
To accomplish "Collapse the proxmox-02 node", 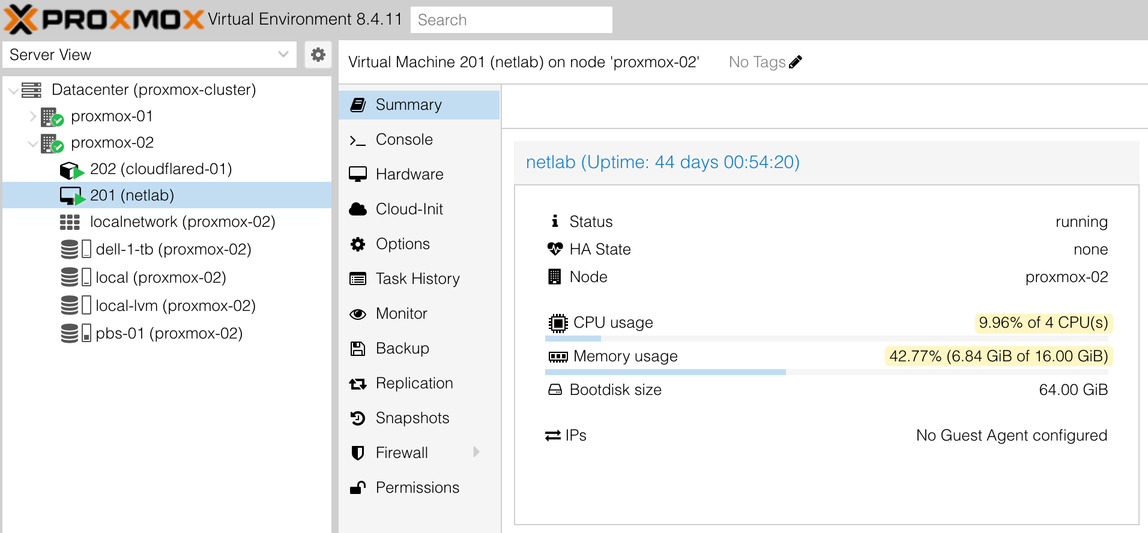I will pyautogui.click(x=33, y=143).
